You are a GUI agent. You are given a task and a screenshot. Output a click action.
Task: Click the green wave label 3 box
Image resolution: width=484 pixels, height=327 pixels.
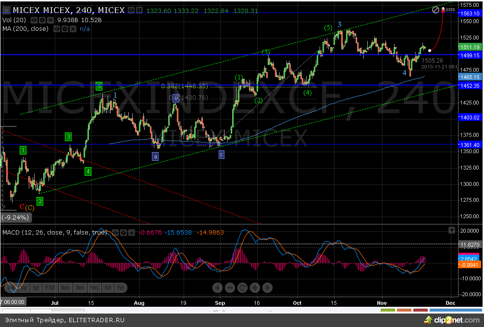69,137
